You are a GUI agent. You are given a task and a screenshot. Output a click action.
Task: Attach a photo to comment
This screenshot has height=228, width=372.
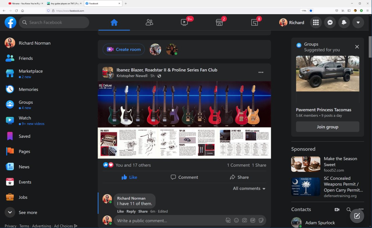pos(245,220)
